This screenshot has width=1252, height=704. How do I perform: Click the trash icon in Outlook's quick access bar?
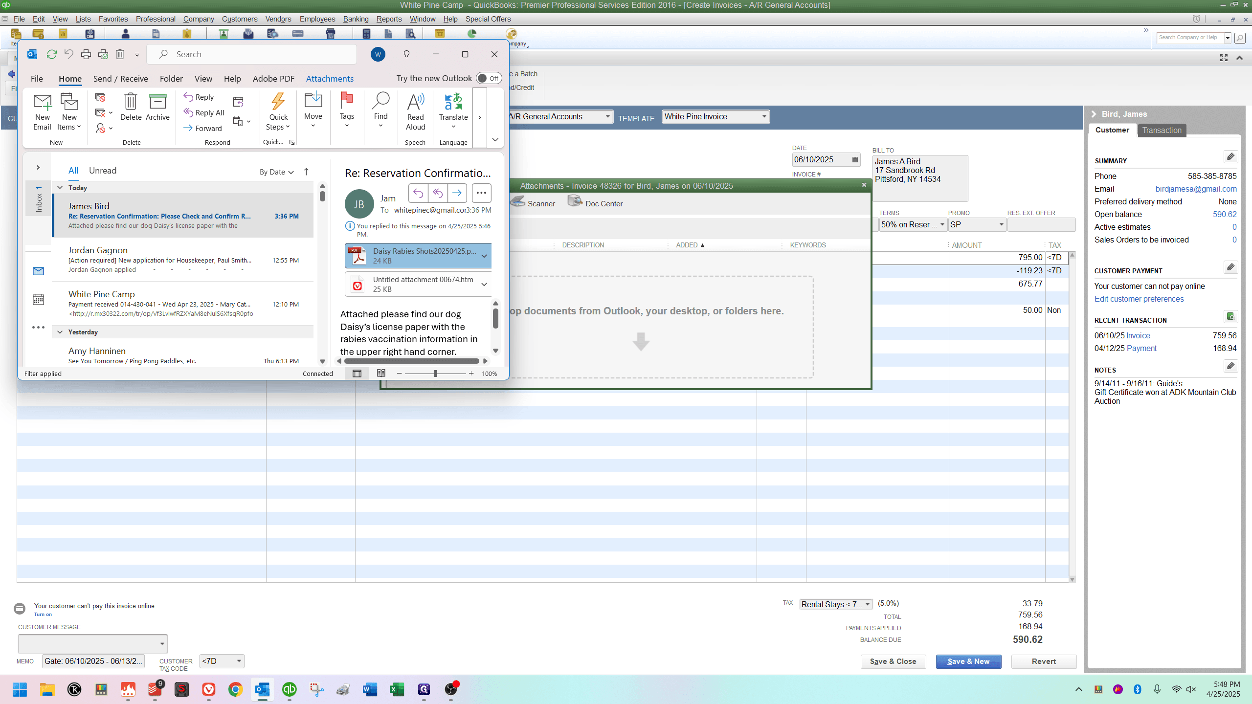click(120, 54)
